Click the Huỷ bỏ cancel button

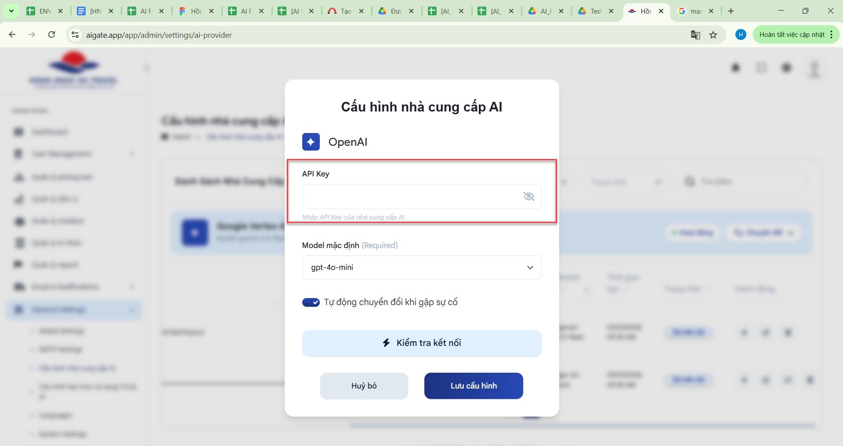364,386
